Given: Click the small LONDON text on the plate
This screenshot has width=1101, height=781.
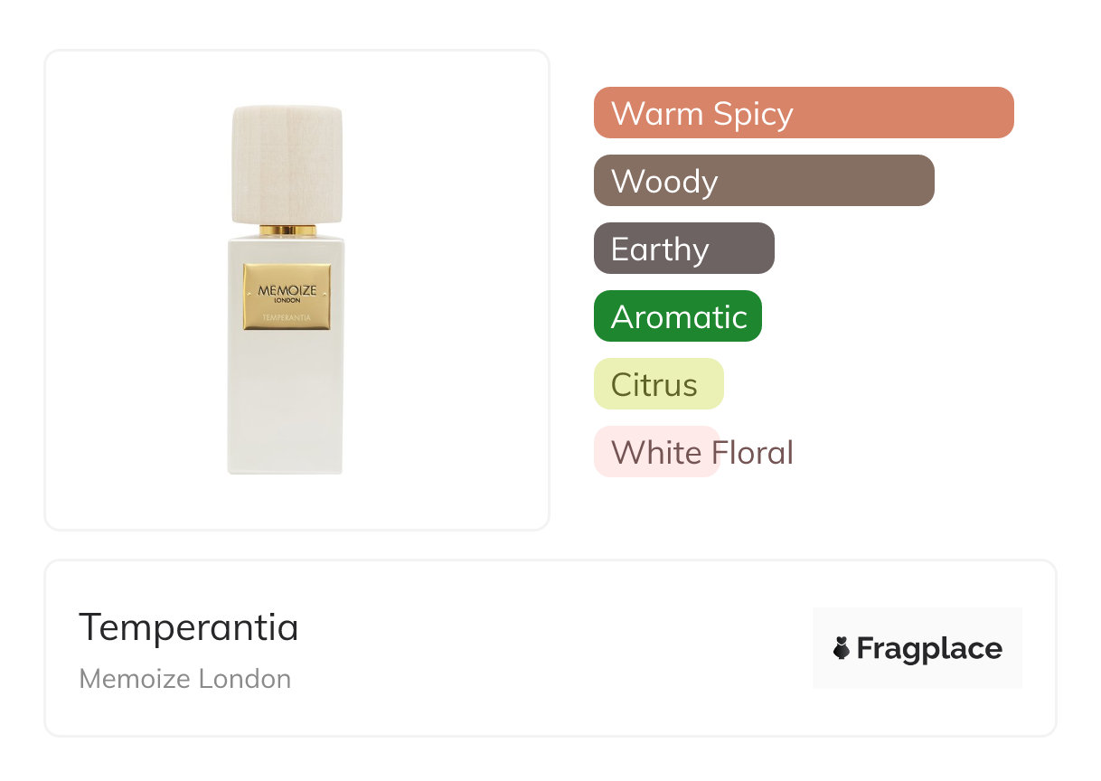Looking at the screenshot, I should tap(287, 300).
